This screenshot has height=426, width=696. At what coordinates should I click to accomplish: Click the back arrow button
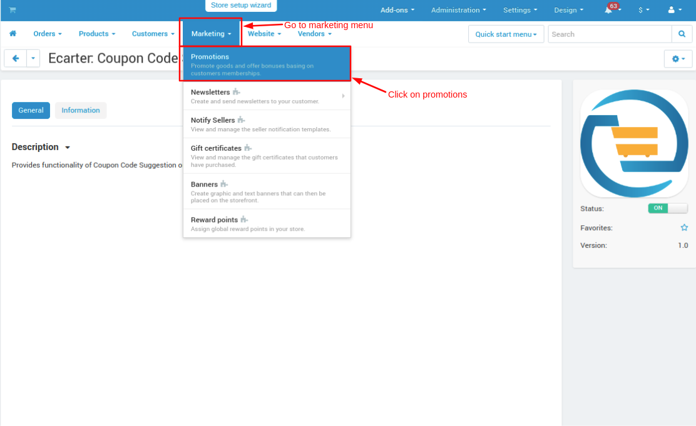[15, 58]
